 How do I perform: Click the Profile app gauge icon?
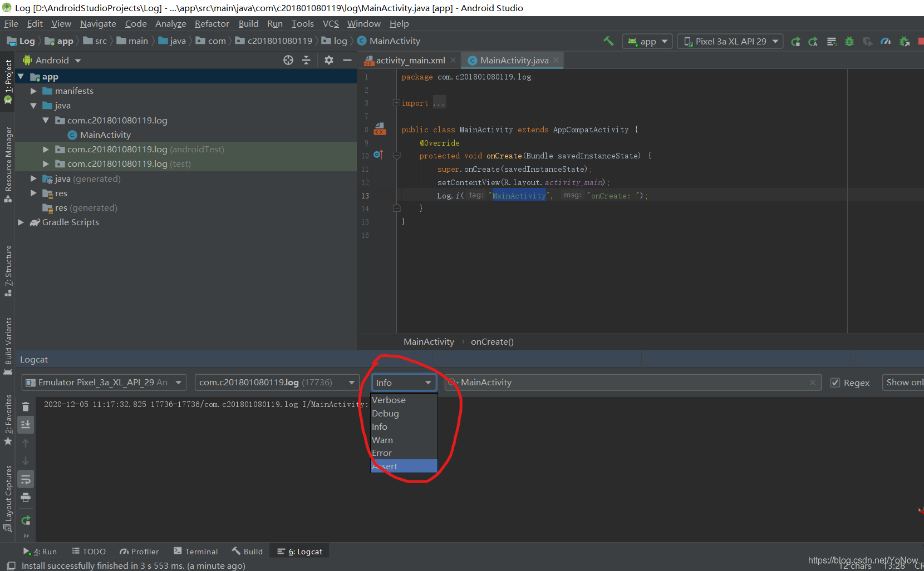click(886, 42)
